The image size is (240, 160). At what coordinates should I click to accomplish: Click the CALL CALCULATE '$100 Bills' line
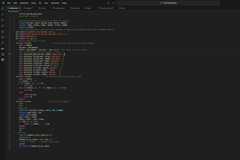pos(42,54)
